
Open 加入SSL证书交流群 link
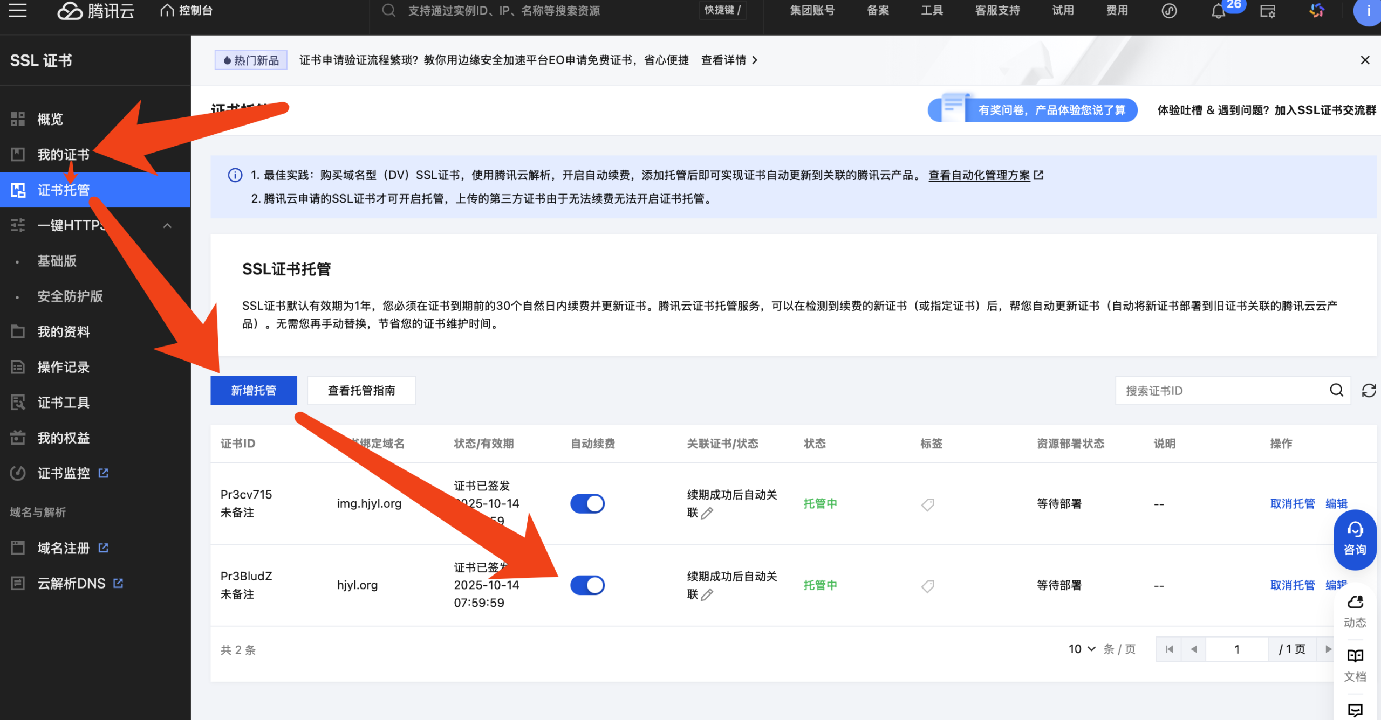1325,110
